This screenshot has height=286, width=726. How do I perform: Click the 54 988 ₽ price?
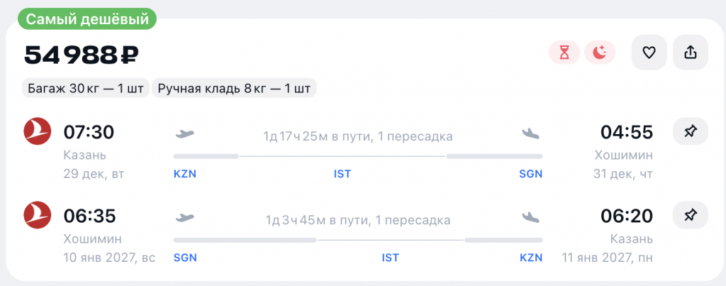coord(82,54)
